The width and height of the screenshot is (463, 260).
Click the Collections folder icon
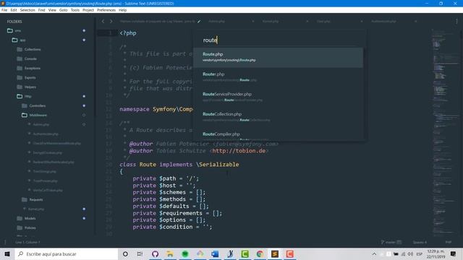click(x=20, y=50)
